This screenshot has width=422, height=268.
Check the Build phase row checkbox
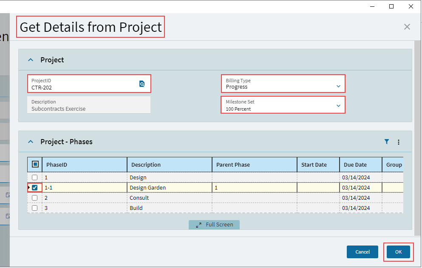click(x=34, y=208)
